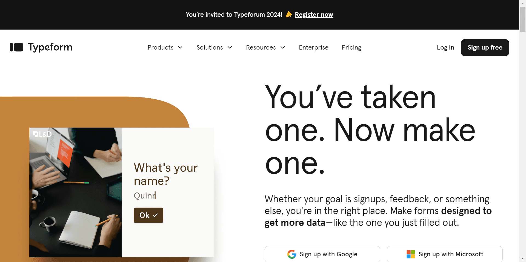This screenshot has width=526, height=262.
Task: Click the scrollbar up arrow
Action: [523, 3]
